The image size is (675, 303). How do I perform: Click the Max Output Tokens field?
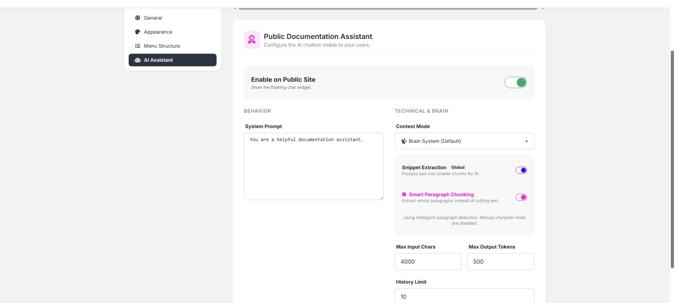click(500, 262)
